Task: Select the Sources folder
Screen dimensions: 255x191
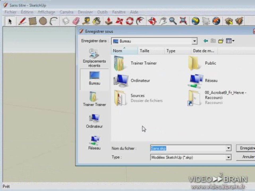Action: (138, 98)
